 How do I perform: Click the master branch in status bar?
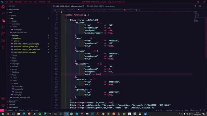click(9, 110)
